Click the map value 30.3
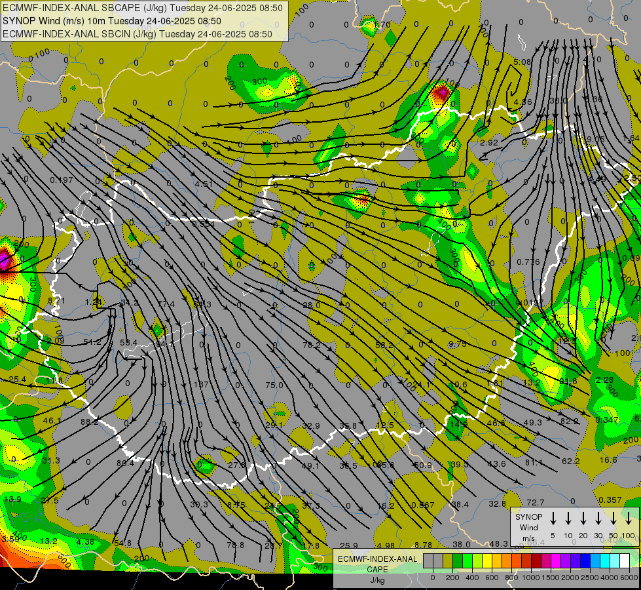 tap(199, 504)
